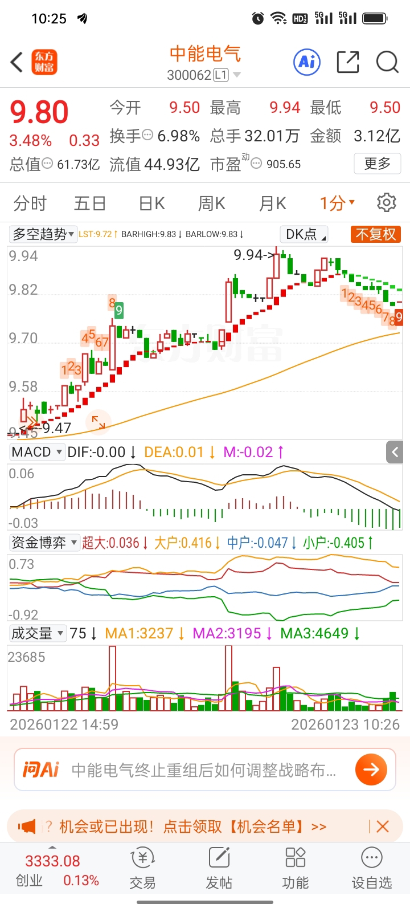Open chart settings gear icon
Screen dimensions: 410x912
[x=387, y=202]
